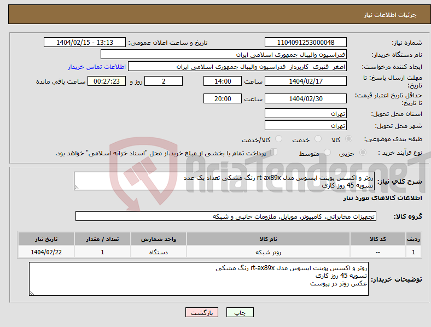Click the شرح کلی نیاز description textarea
Screen dimensions: 431x327
(x=224, y=181)
